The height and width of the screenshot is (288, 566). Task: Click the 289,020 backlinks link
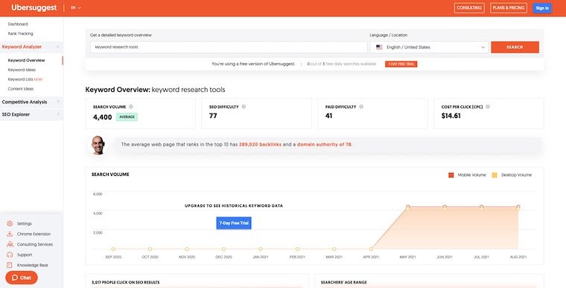[260, 145]
